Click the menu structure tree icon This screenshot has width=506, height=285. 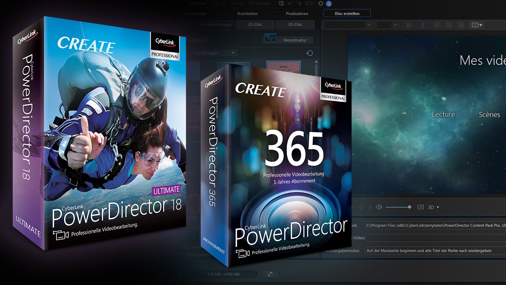click(x=270, y=38)
